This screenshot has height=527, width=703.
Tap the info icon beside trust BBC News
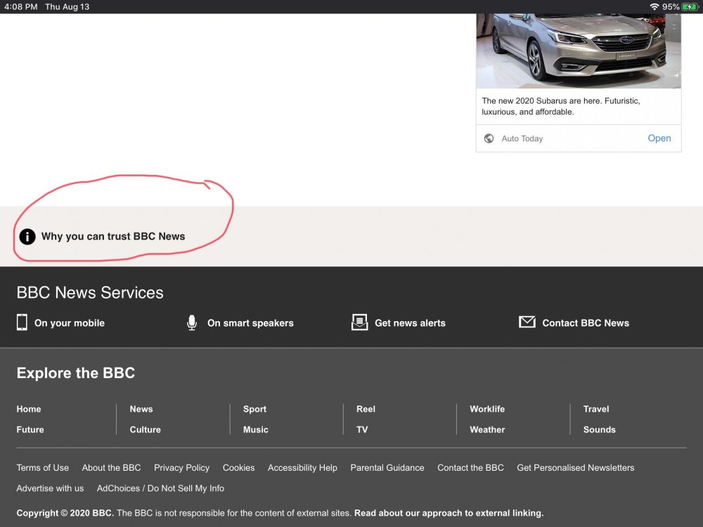pos(27,237)
